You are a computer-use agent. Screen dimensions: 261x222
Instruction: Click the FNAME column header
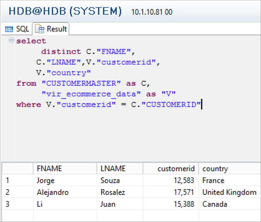point(65,168)
